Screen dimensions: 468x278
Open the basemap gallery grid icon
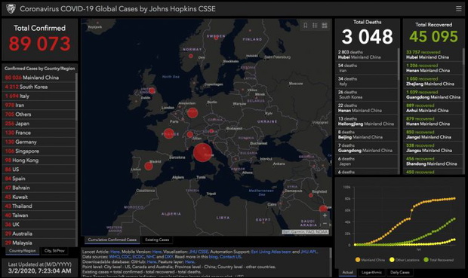325,26
